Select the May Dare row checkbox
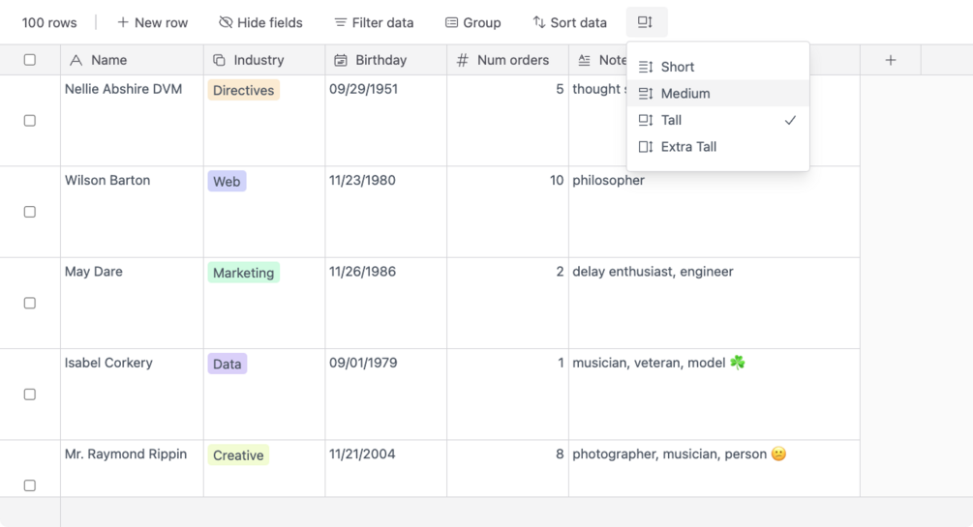The height and width of the screenshot is (527, 973). (30, 303)
